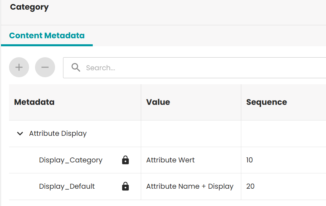The height and width of the screenshot is (206, 326).
Task: Sort by the Value column header
Action: [158, 102]
